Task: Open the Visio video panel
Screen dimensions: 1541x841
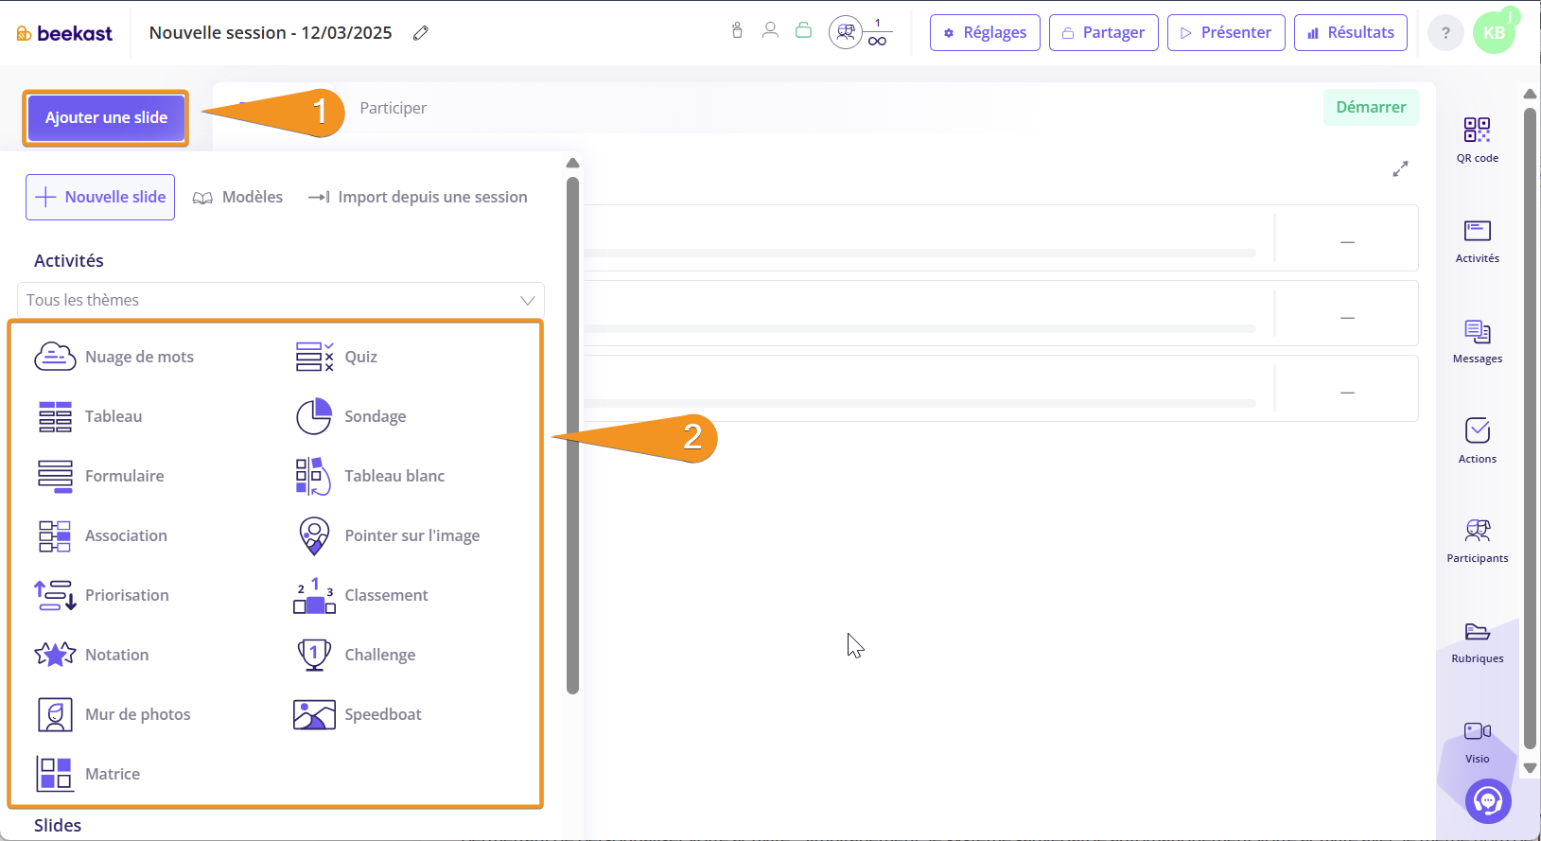Action: coord(1477,741)
